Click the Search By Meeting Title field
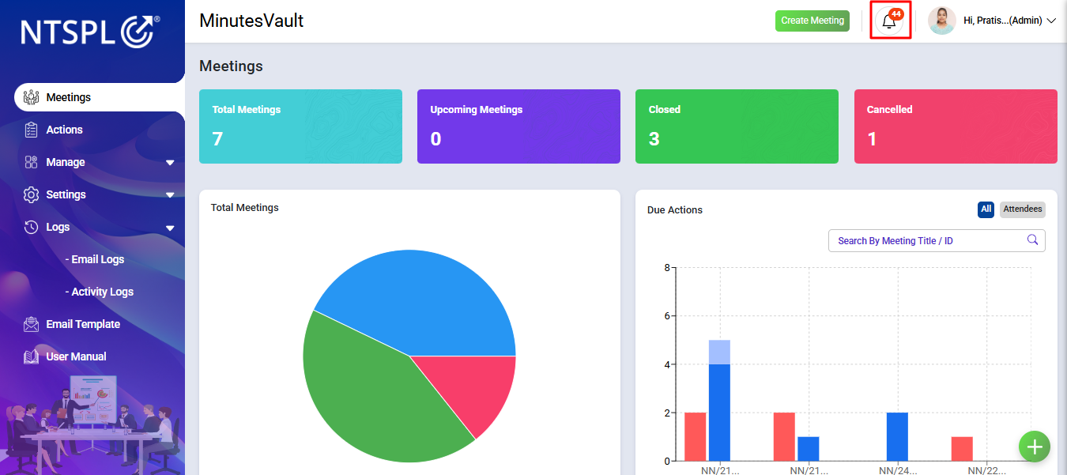This screenshot has width=1067, height=475. pos(937,240)
